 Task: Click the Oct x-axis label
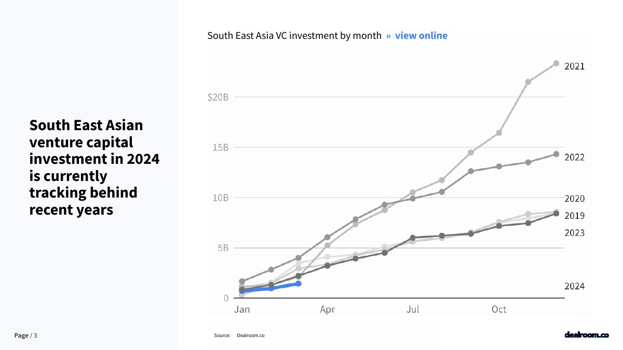[499, 310]
